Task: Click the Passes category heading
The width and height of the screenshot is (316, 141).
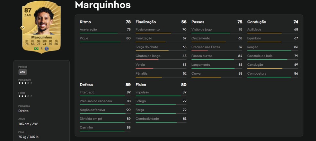Action: tap(198, 22)
